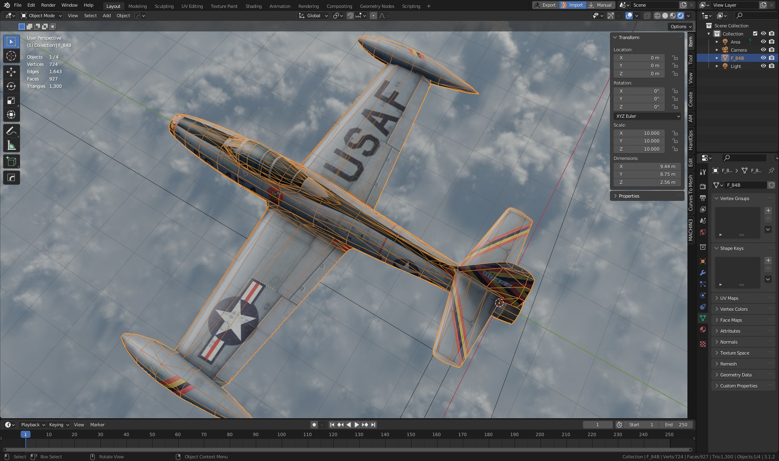Expand the Geometry Data panel

click(743, 375)
